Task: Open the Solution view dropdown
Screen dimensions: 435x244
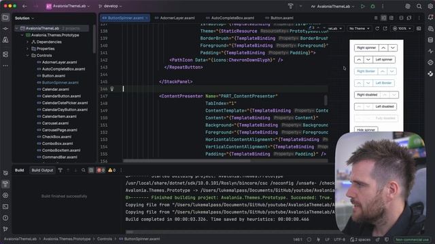Action: point(24,18)
